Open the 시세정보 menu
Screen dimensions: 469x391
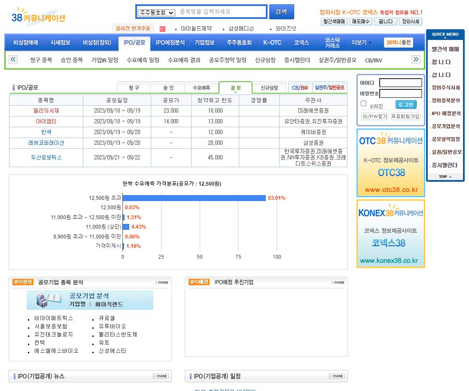tap(61, 43)
